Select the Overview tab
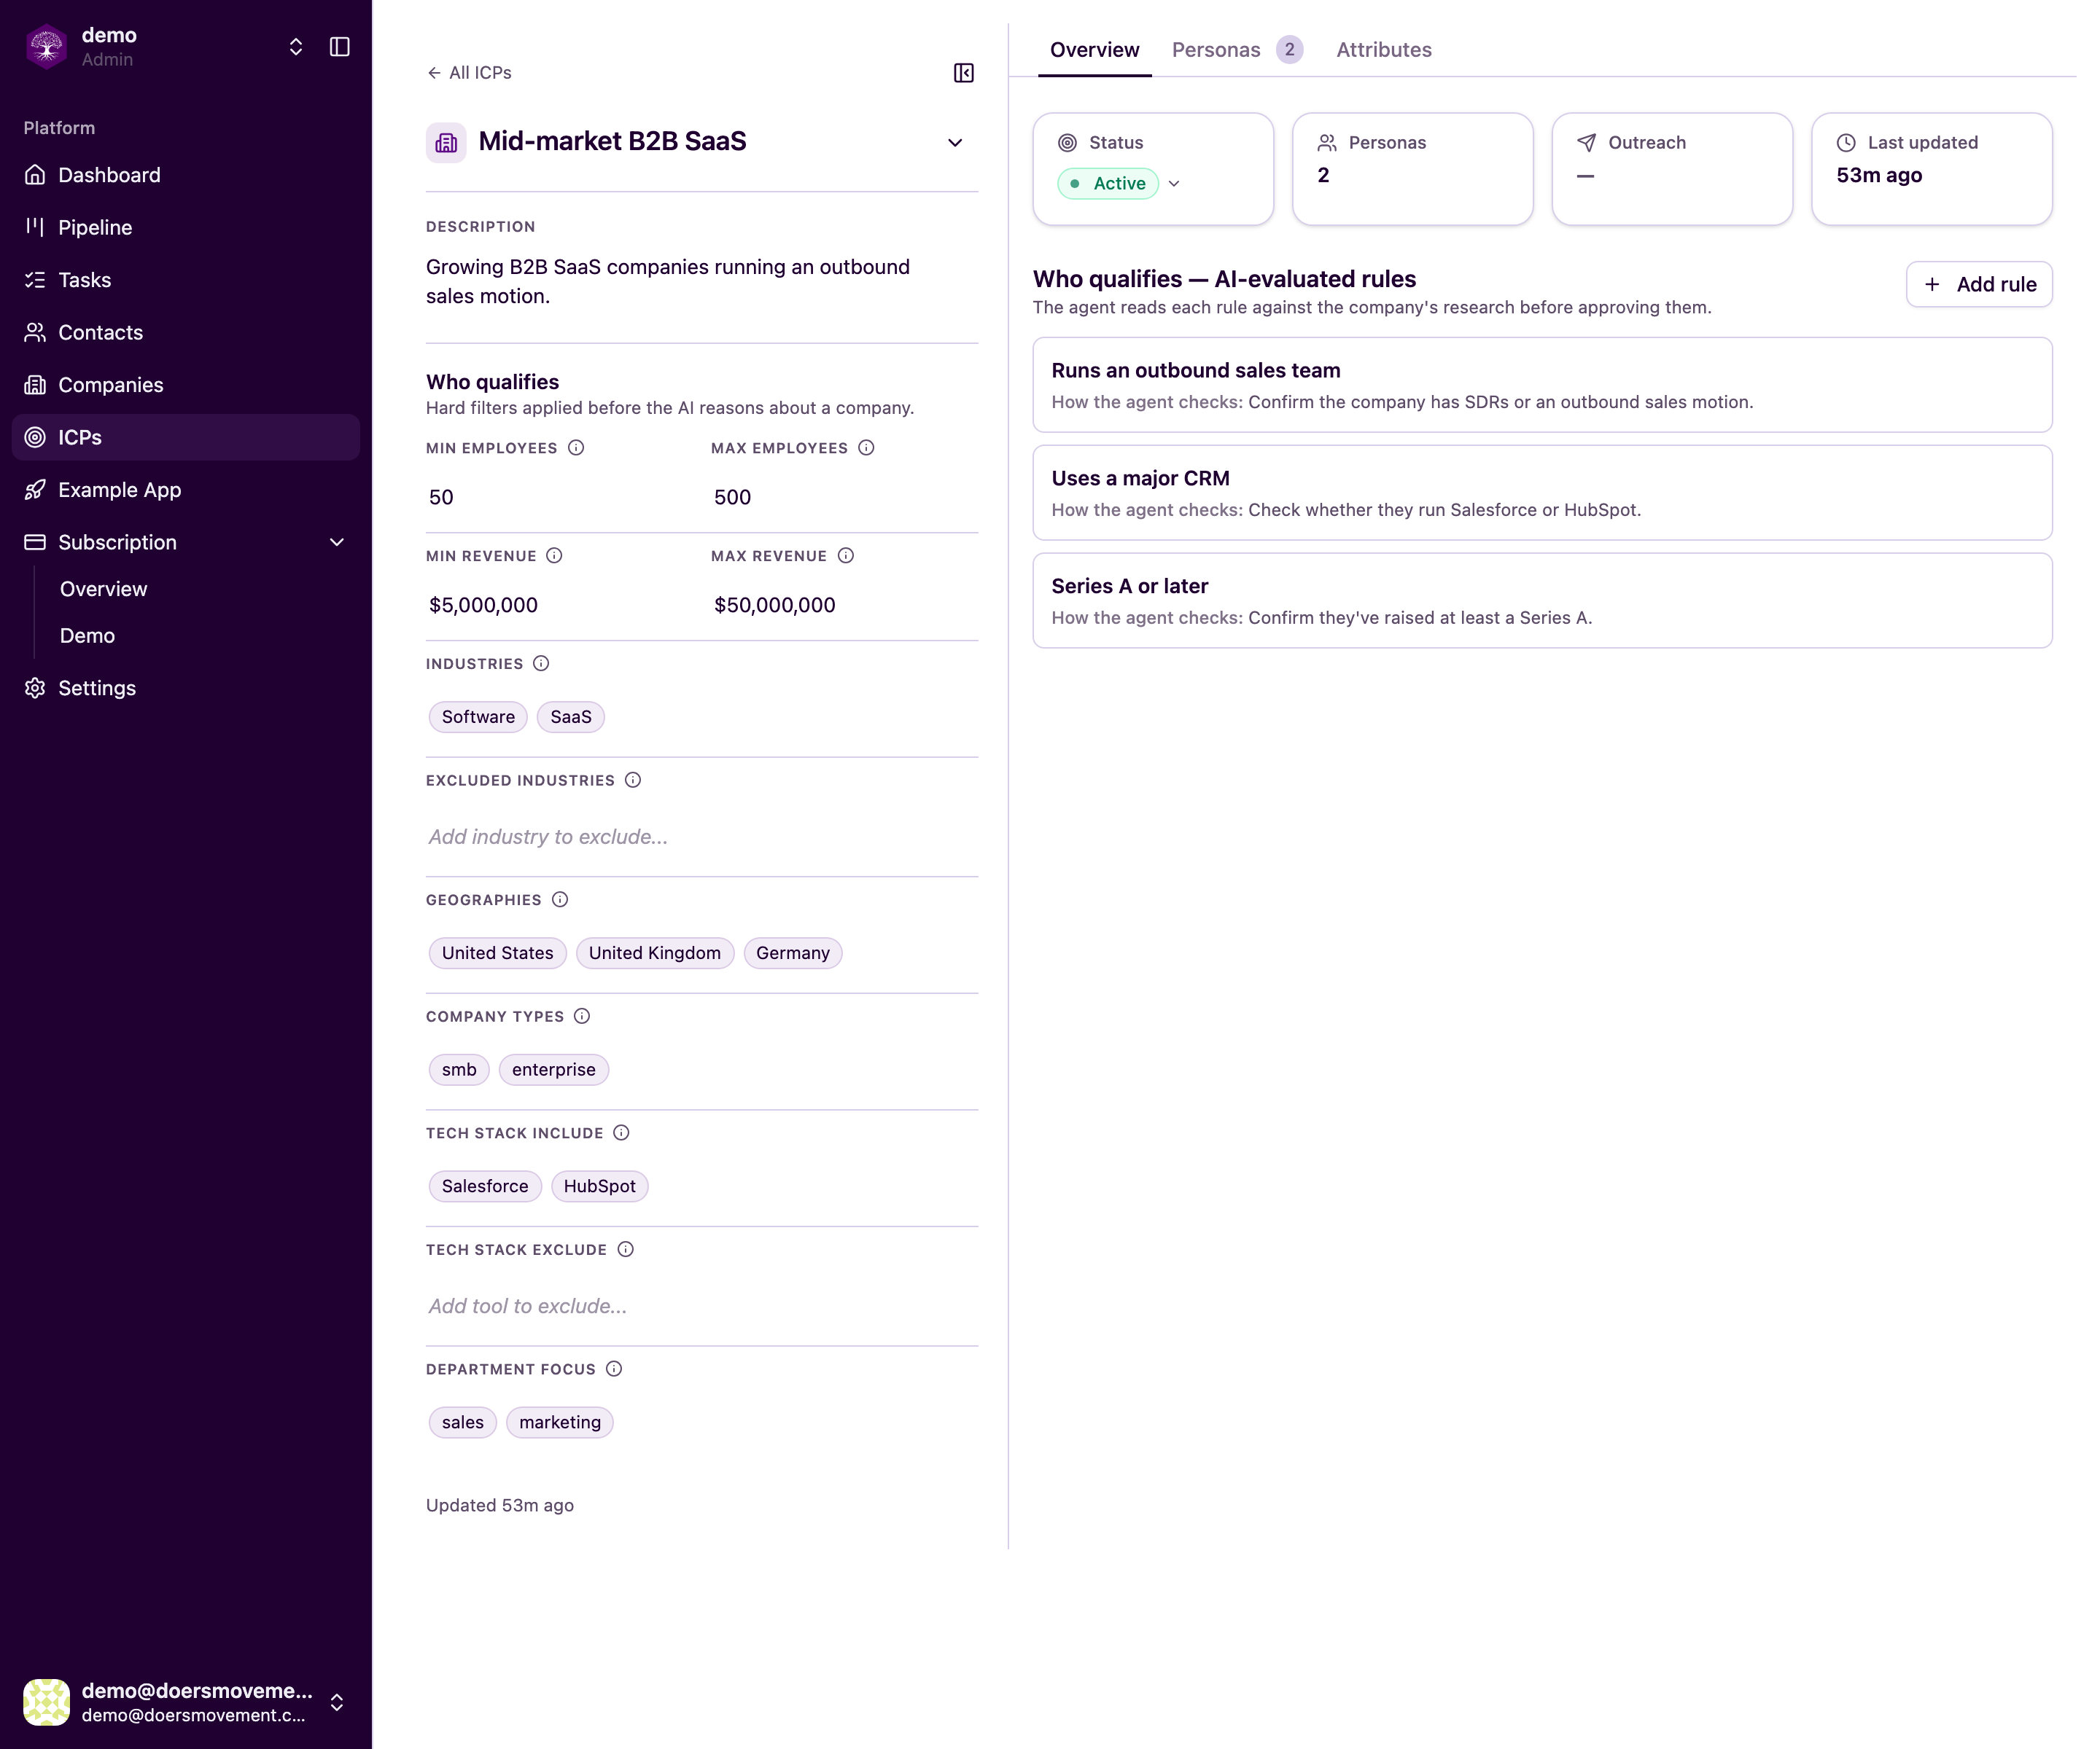2100x1749 pixels. click(x=1094, y=50)
